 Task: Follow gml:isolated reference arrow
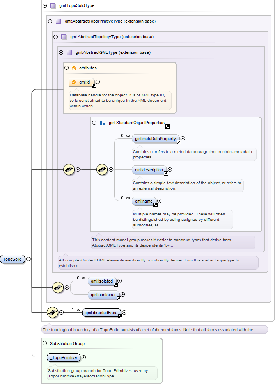[115, 284]
